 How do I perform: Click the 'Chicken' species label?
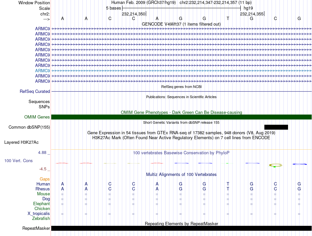pyautogui.click(x=42, y=208)
